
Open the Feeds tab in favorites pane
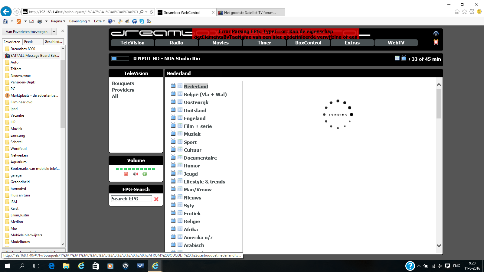click(x=29, y=42)
